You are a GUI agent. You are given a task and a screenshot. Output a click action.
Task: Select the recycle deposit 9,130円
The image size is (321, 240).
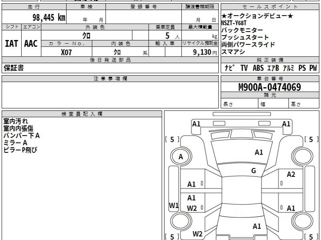click(205, 52)
